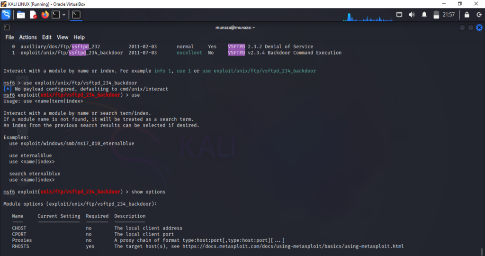Check the battery status icon
The width and height of the screenshot is (485, 256).
[435, 15]
